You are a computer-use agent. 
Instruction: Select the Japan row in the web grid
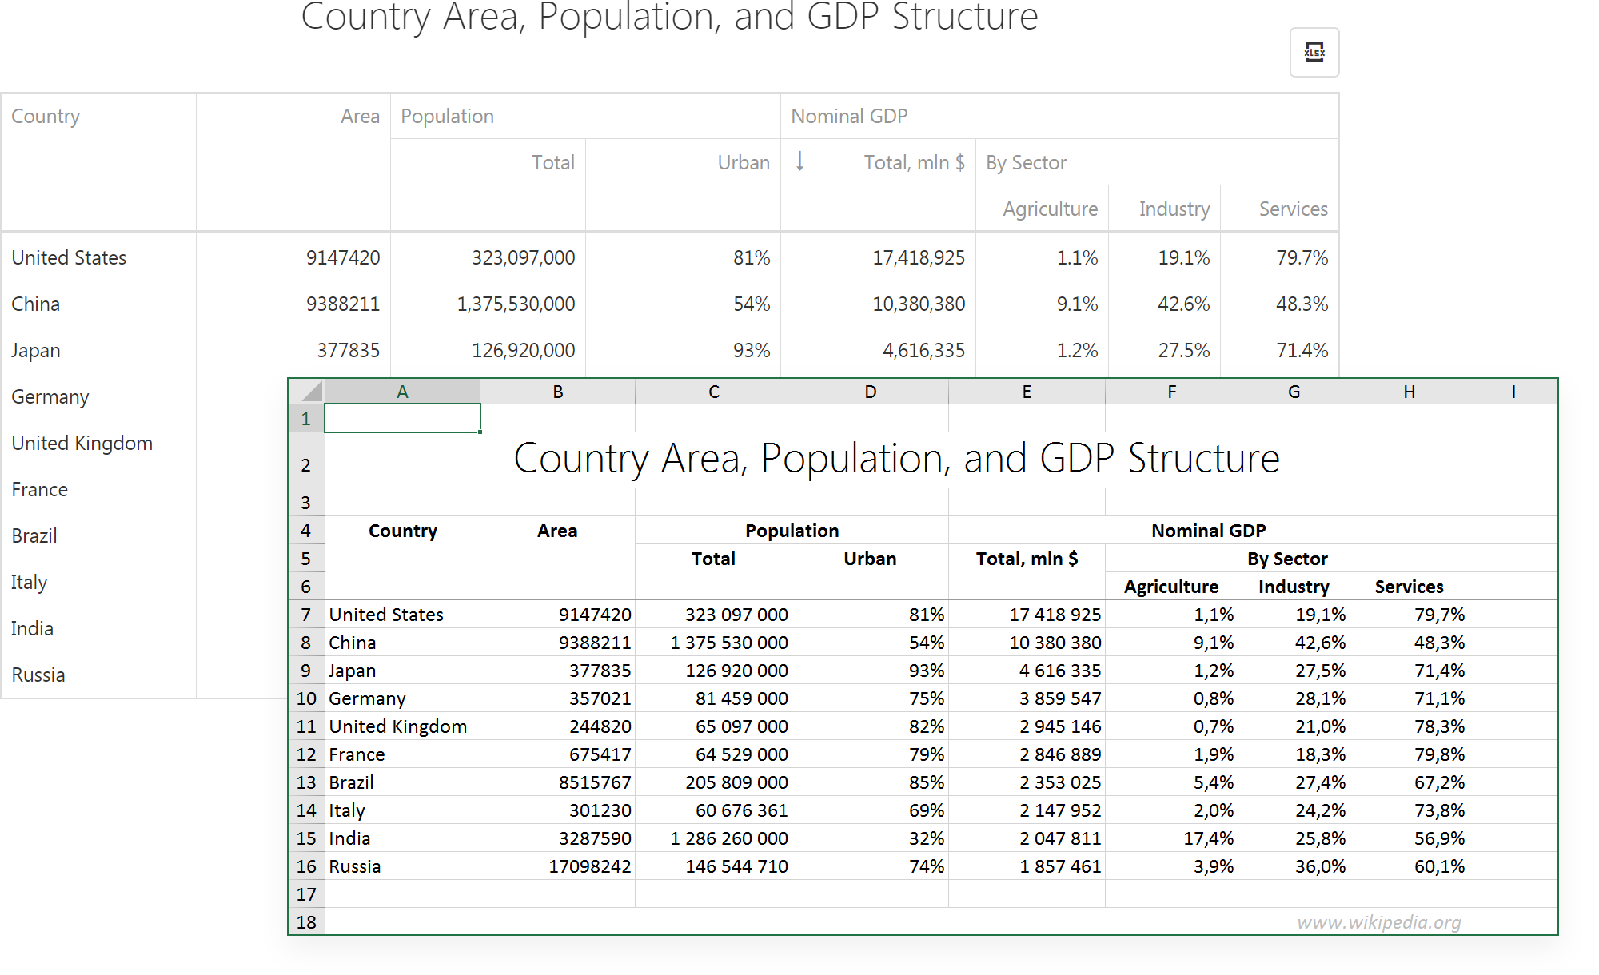coord(670,350)
